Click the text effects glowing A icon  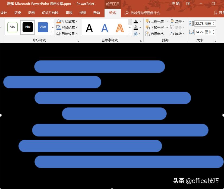[136, 34]
